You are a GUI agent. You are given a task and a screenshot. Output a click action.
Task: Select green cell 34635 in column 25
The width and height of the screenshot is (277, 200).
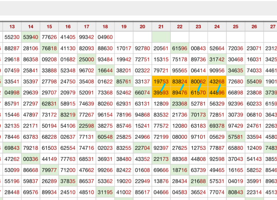pyautogui.click(x=236, y=70)
